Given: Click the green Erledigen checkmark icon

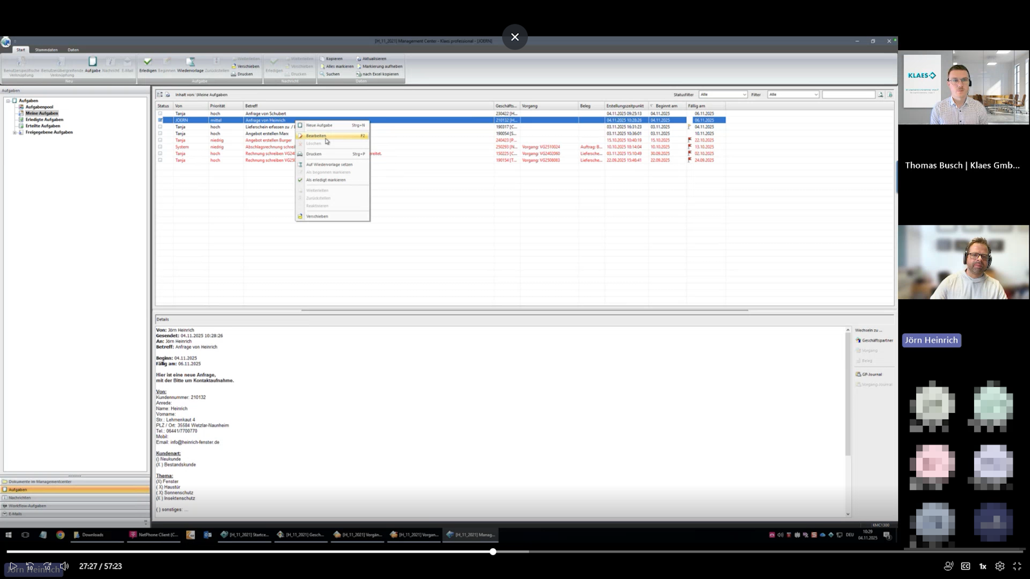Looking at the screenshot, I should click(x=147, y=63).
